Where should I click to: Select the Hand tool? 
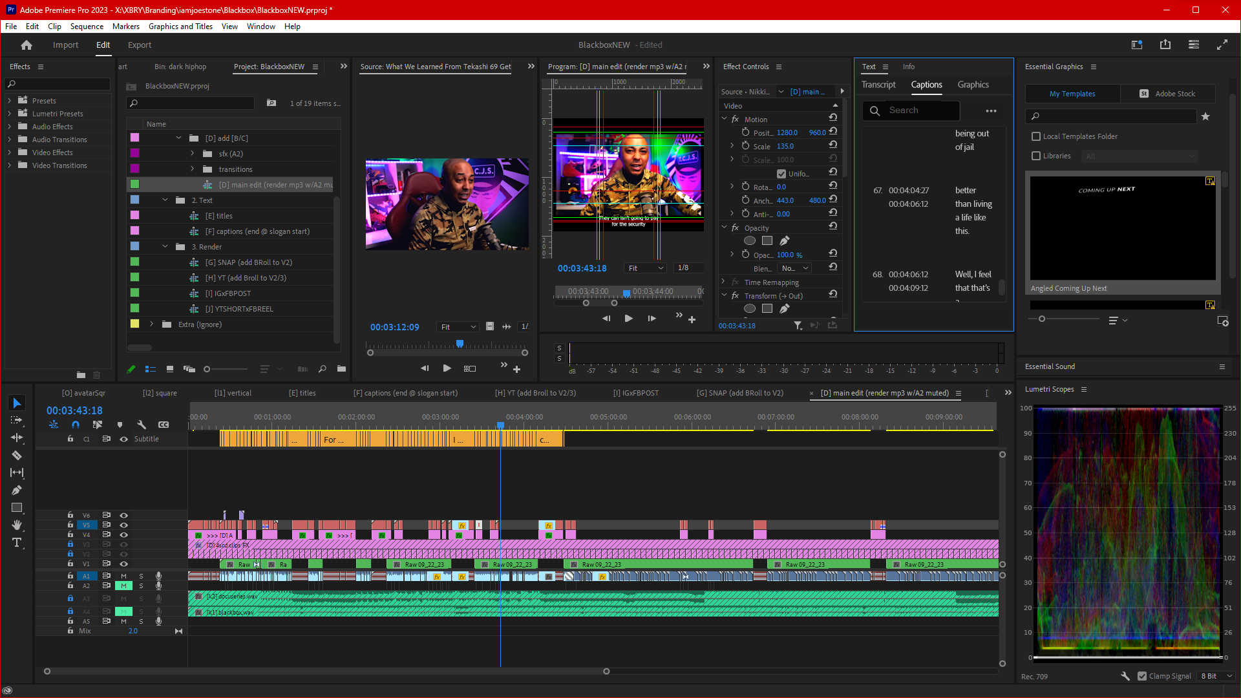tap(17, 525)
